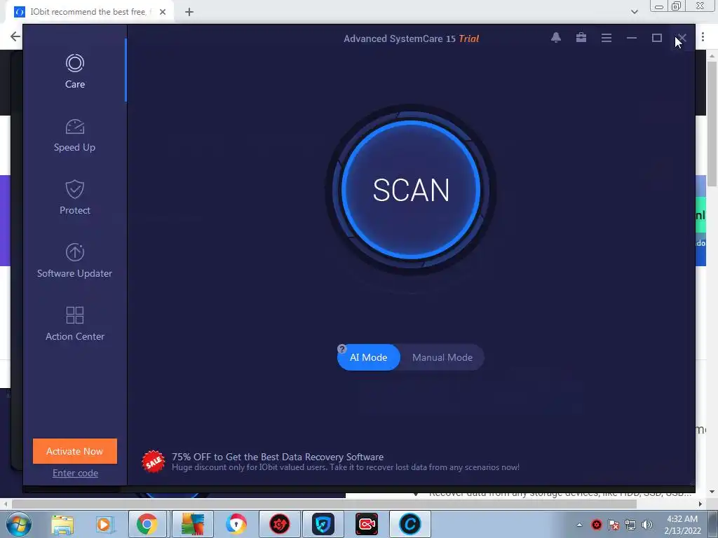Open a new browser tab
Screen dimensions: 718x538
(189, 12)
